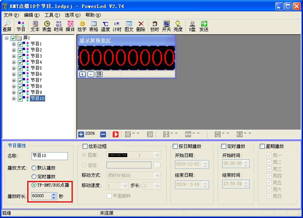Image resolution: width=303 pixels, height=218 pixels.
Task: Expand the 节目1 tree node
Action: click(14, 44)
